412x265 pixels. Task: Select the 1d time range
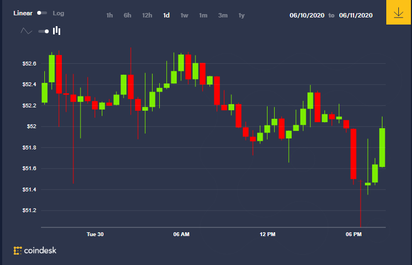(166, 15)
